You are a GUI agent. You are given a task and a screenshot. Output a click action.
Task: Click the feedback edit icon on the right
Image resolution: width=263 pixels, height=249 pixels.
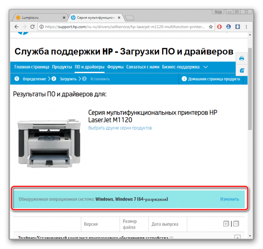click(242, 70)
